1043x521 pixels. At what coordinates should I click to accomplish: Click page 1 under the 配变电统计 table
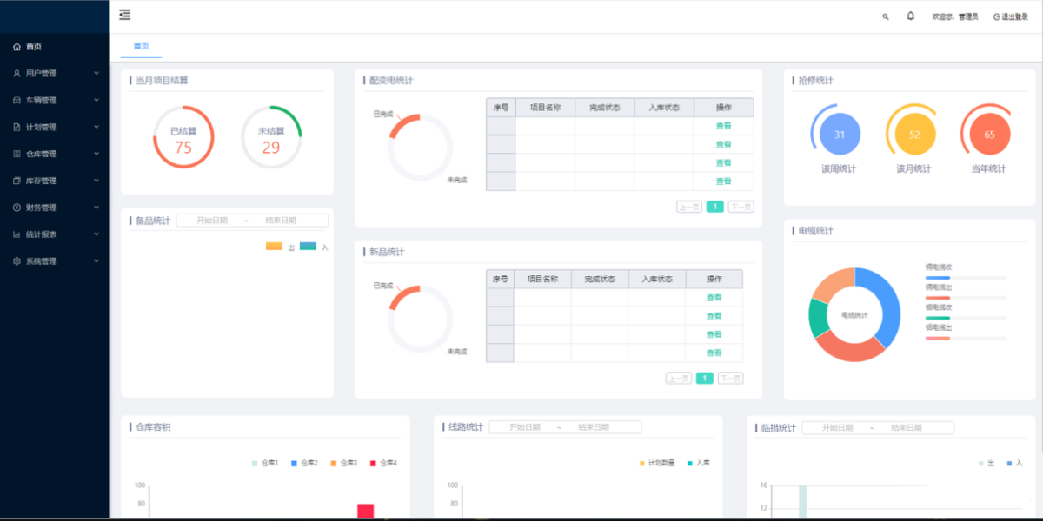[x=714, y=207]
